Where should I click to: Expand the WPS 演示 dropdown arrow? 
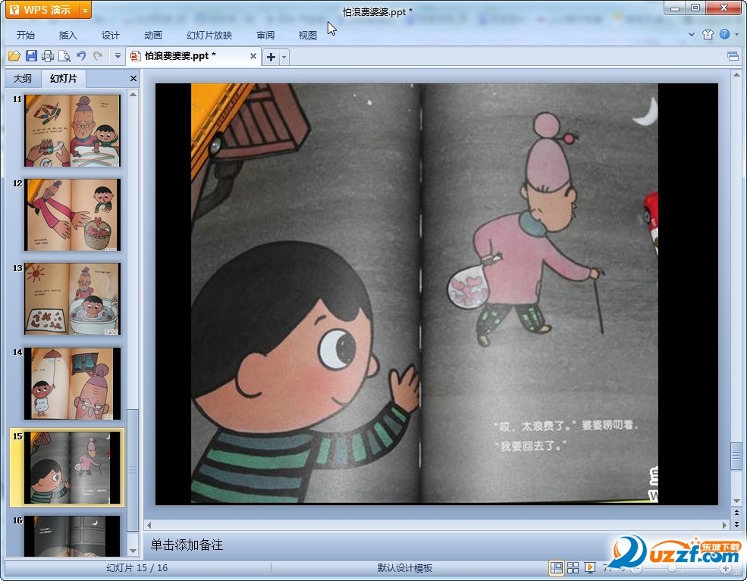pos(85,10)
